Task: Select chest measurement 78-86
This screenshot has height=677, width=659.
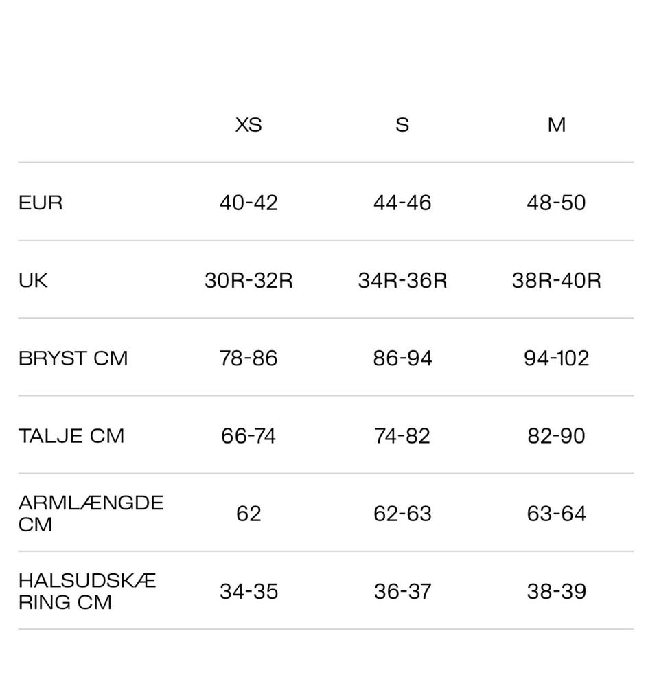Action: coord(248,358)
